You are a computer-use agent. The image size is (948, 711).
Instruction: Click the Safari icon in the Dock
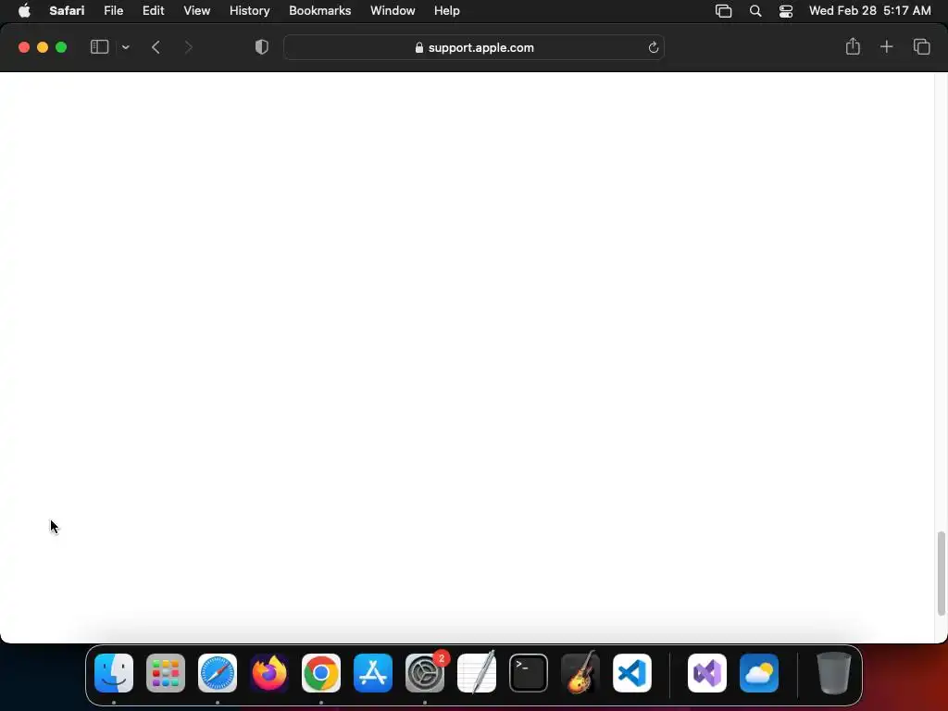pos(217,673)
